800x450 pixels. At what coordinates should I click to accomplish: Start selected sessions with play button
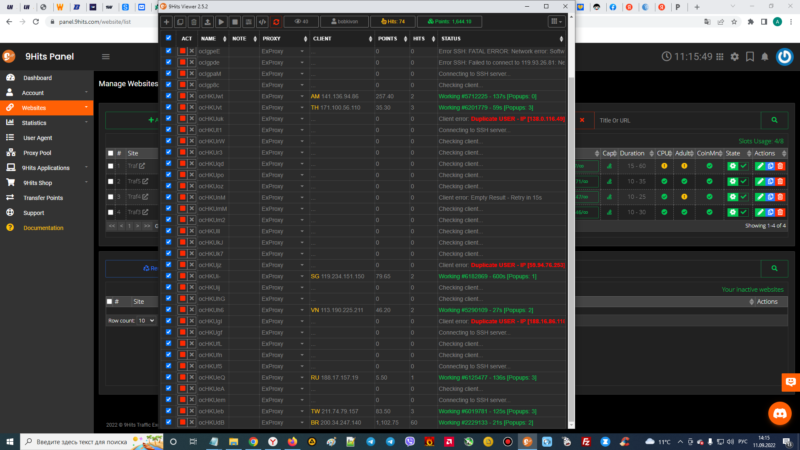pyautogui.click(x=221, y=22)
